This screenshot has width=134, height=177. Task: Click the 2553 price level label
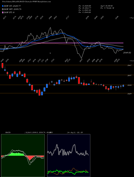pyautogui.click(x=129, y=85)
